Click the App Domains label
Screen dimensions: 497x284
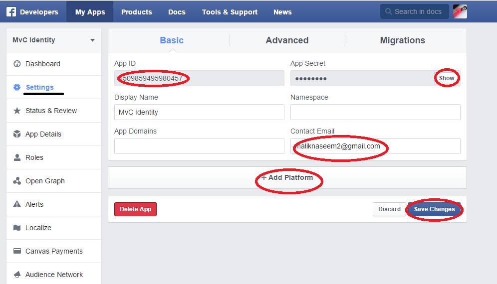135,131
